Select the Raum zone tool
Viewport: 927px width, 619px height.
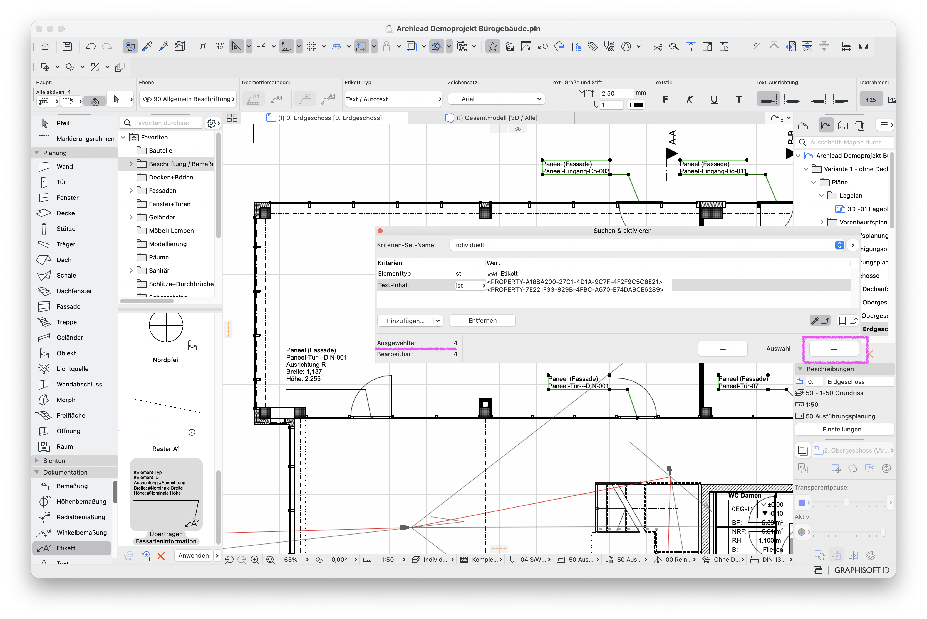[x=65, y=446]
